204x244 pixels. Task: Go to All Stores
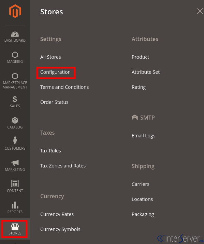(50, 57)
